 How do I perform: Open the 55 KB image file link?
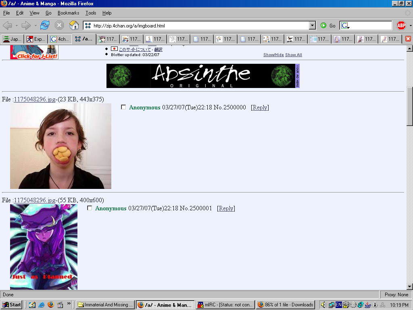point(35,200)
